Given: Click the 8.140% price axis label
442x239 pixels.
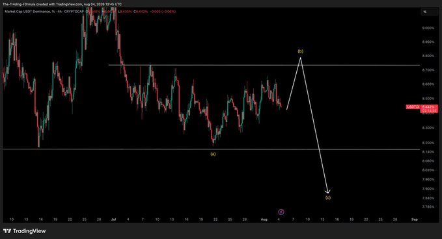Looking at the screenshot, I should [x=428, y=152].
